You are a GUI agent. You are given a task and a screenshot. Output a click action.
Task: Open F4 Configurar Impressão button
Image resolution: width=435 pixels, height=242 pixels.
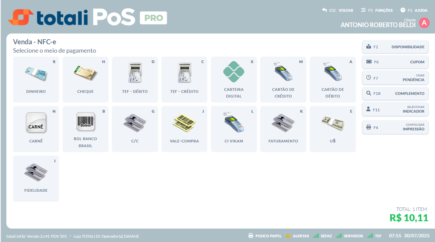click(395, 127)
